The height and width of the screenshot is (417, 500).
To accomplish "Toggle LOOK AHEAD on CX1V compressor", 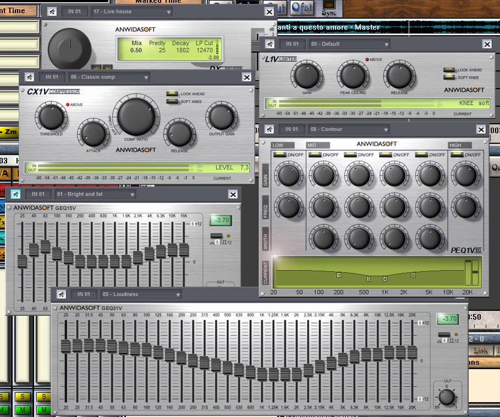I will coord(172,94).
